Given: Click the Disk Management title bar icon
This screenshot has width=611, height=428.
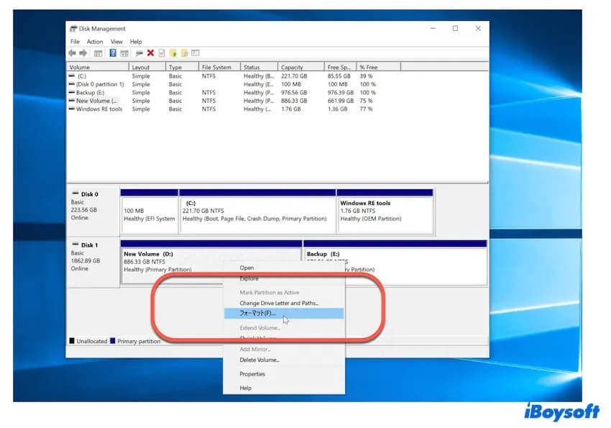Looking at the screenshot, I should coord(73,29).
